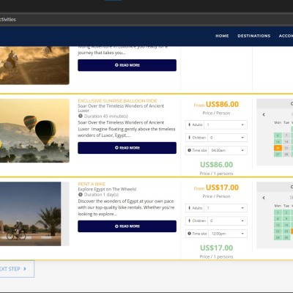Pick Tuesday 7 in the balloon ride calendar

coord(286,136)
